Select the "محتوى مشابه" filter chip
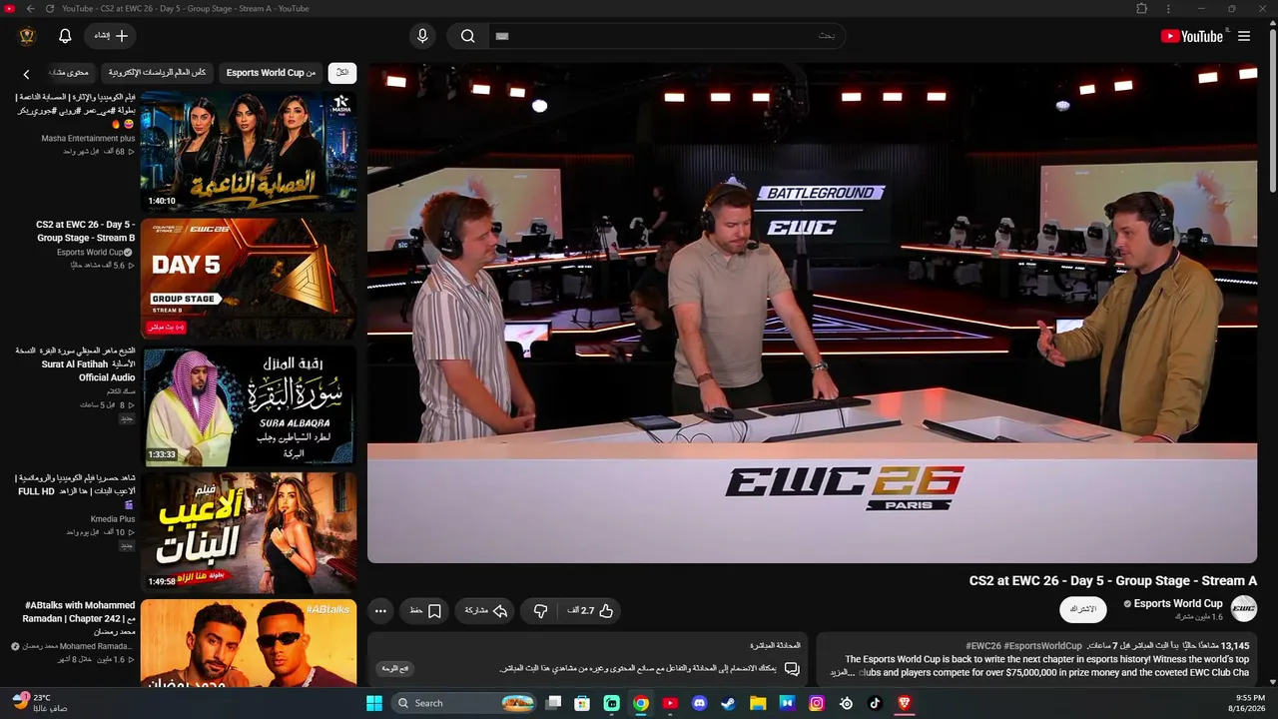This screenshot has height=719, width=1278. click(69, 73)
